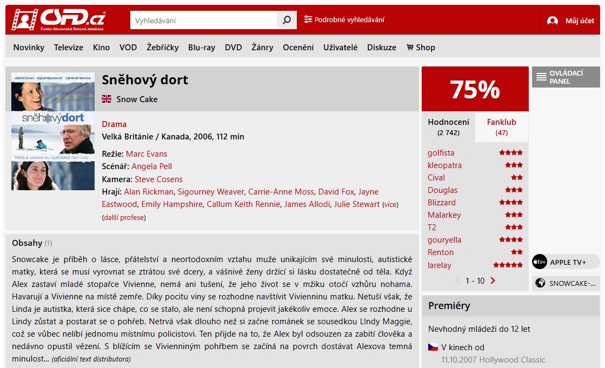Screen dimensions: 605x368
Task: Click the Sněhový dort movie poster
Action: click(x=53, y=131)
